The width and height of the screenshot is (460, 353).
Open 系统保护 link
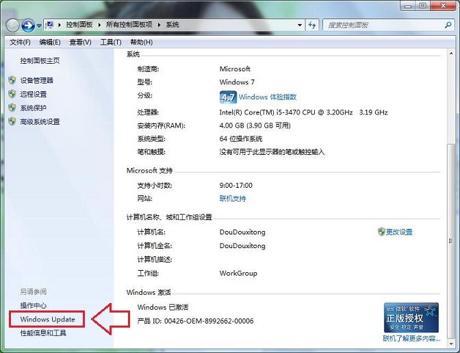[x=33, y=108]
